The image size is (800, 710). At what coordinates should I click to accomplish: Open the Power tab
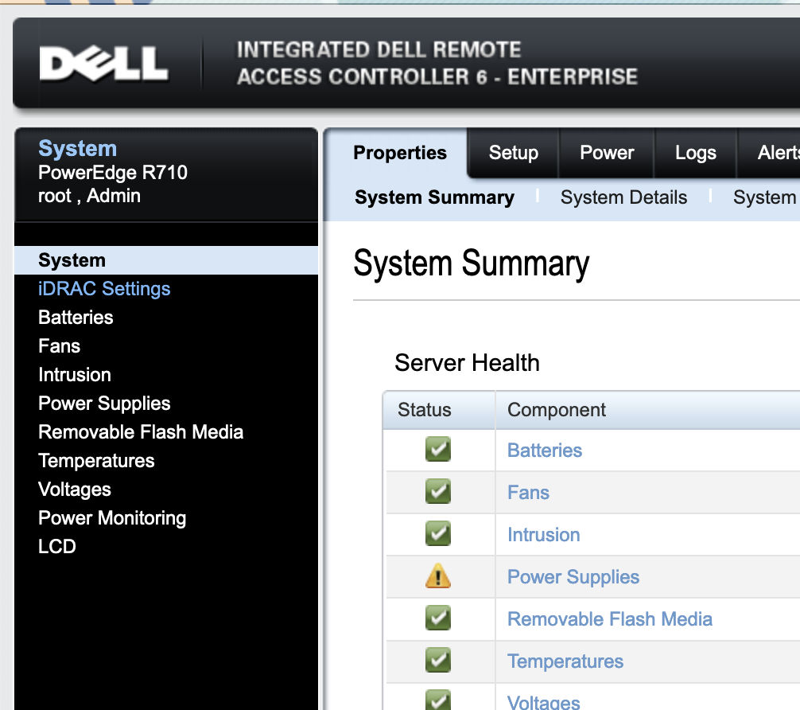pos(606,153)
